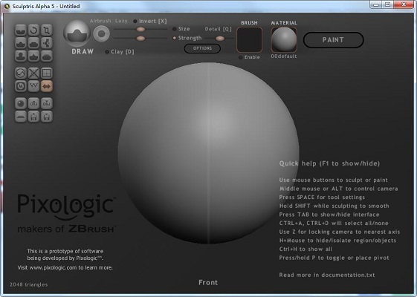
Task: Activate the Mask tool icon
Action: pyautogui.click(x=21, y=86)
